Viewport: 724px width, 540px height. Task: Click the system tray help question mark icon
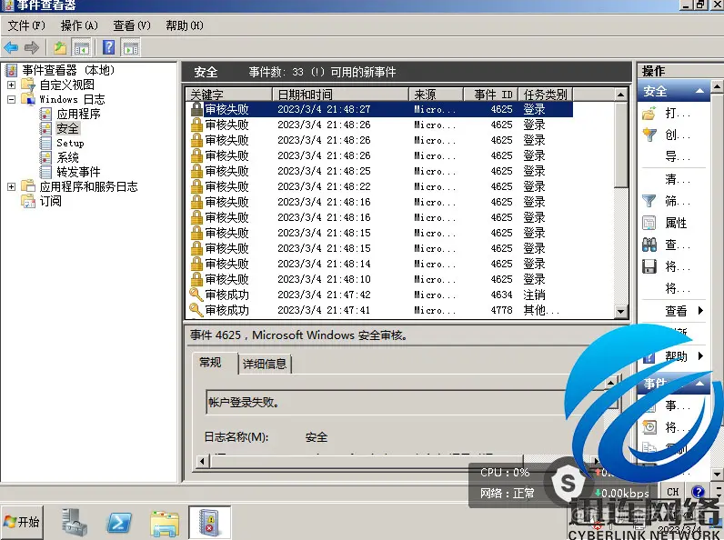coord(699,492)
